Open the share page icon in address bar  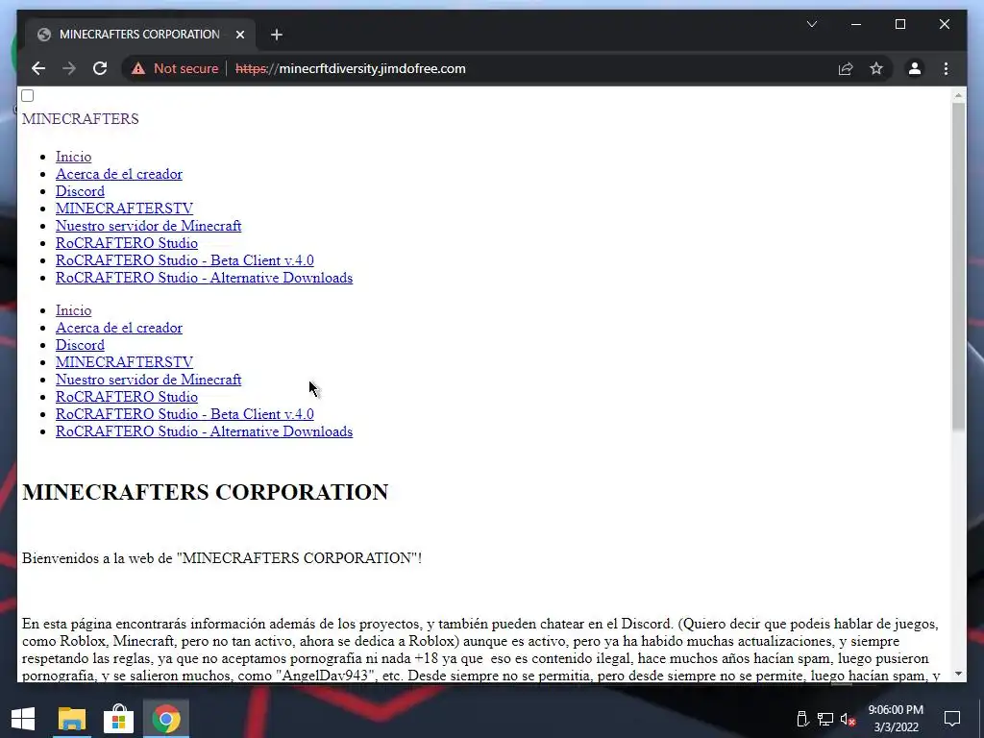[846, 68]
